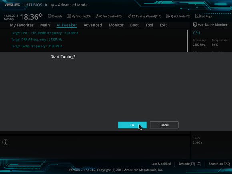Click the EZ Tuning Wizard lightbulb icon
The height and width of the screenshot is (174, 232).
pyautogui.click(x=129, y=16)
